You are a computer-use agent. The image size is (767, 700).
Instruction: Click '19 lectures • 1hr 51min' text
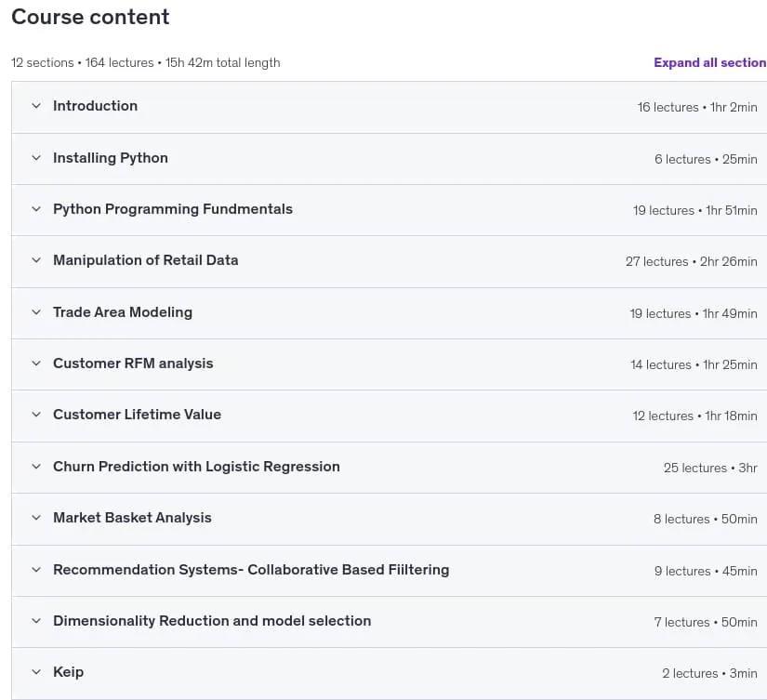point(695,210)
